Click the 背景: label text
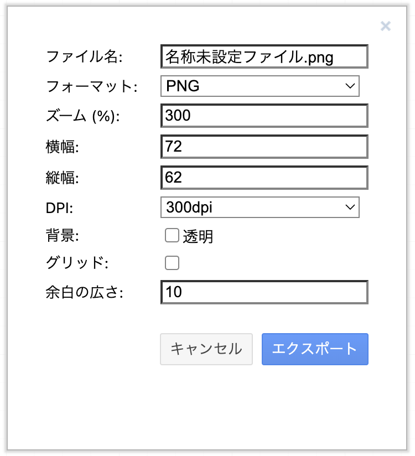The height and width of the screenshot is (456, 415). coord(63,236)
